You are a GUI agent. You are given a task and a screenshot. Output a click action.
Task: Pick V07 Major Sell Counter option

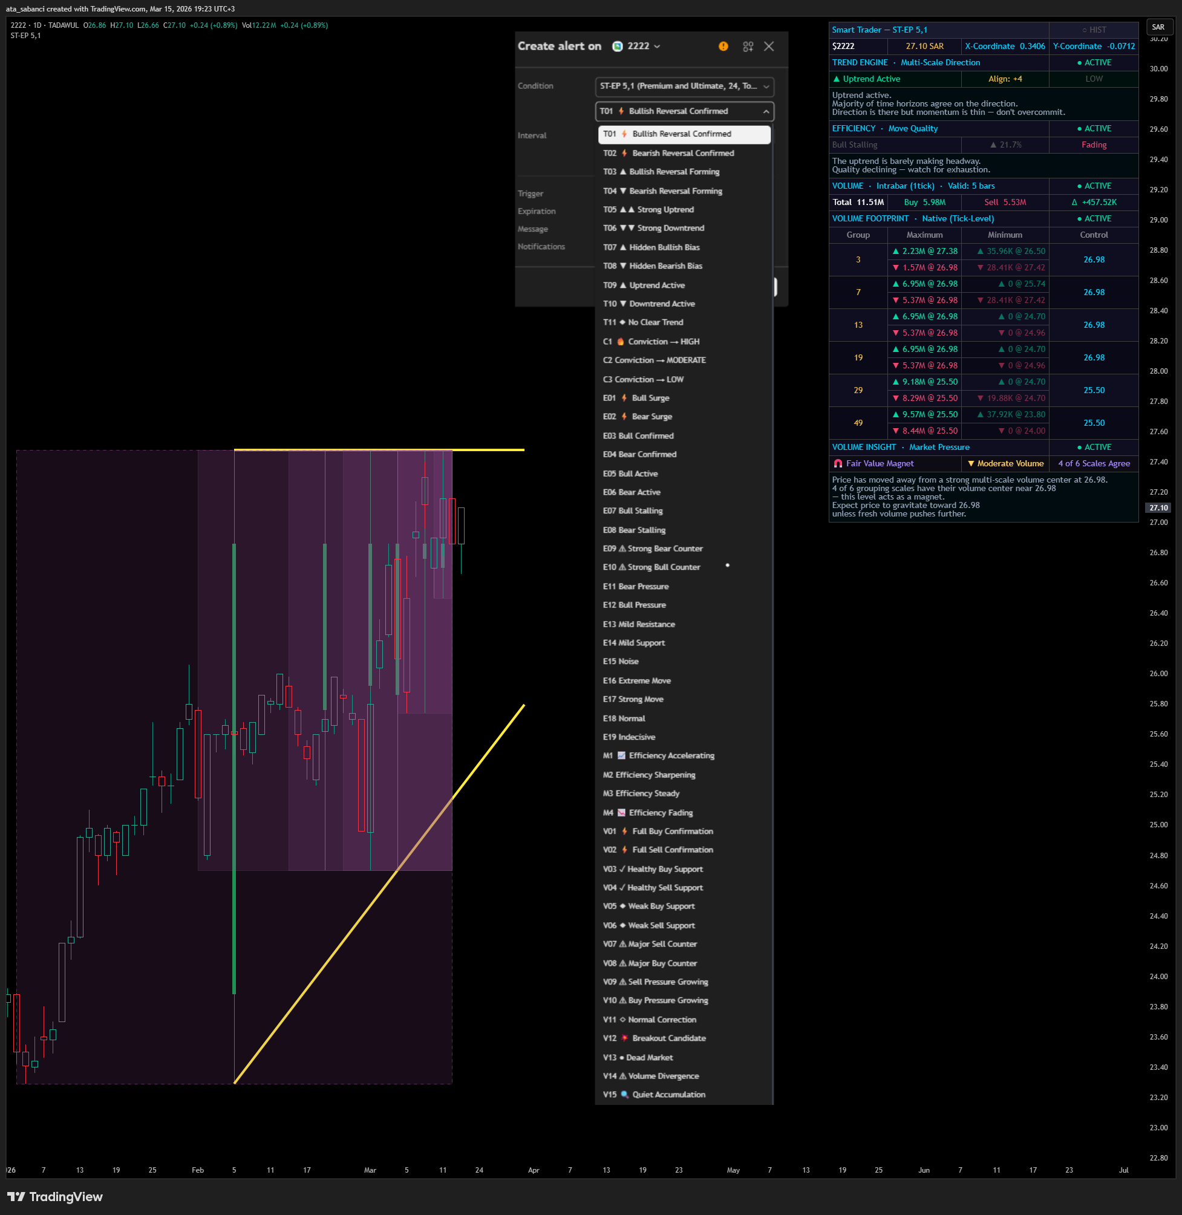point(684,945)
